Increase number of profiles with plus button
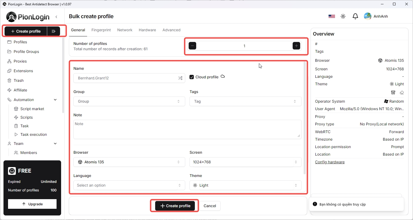 (296, 46)
